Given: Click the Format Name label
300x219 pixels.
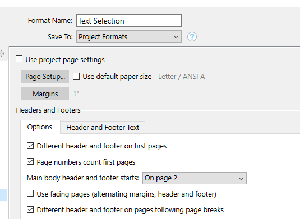Looking at the screenshot, I should 50,21.
